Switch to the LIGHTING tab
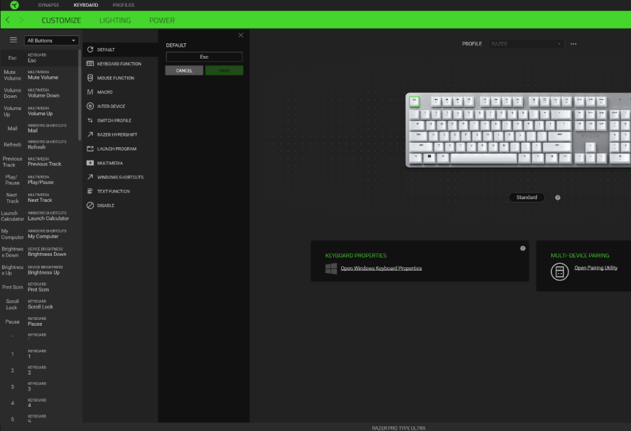The height and width of the screenshot is (431, 631). coord(115,20)
